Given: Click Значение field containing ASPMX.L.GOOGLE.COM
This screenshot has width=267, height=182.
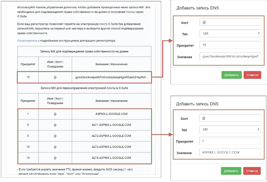Looking at the screenshot, I should [230, 152].
